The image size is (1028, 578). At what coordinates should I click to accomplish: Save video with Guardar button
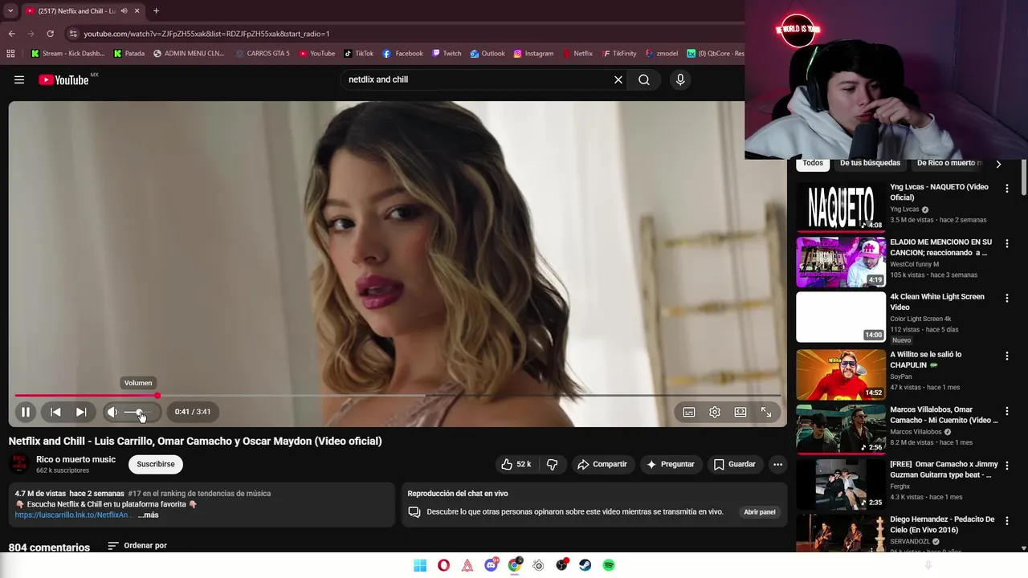coord(735,464)
